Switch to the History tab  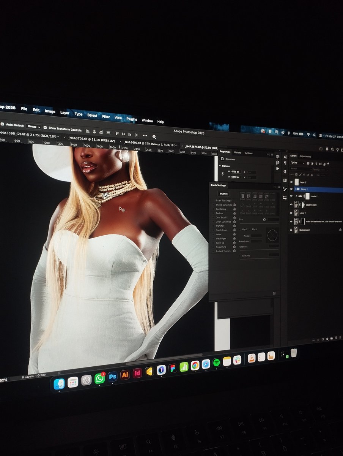point(238,152)
